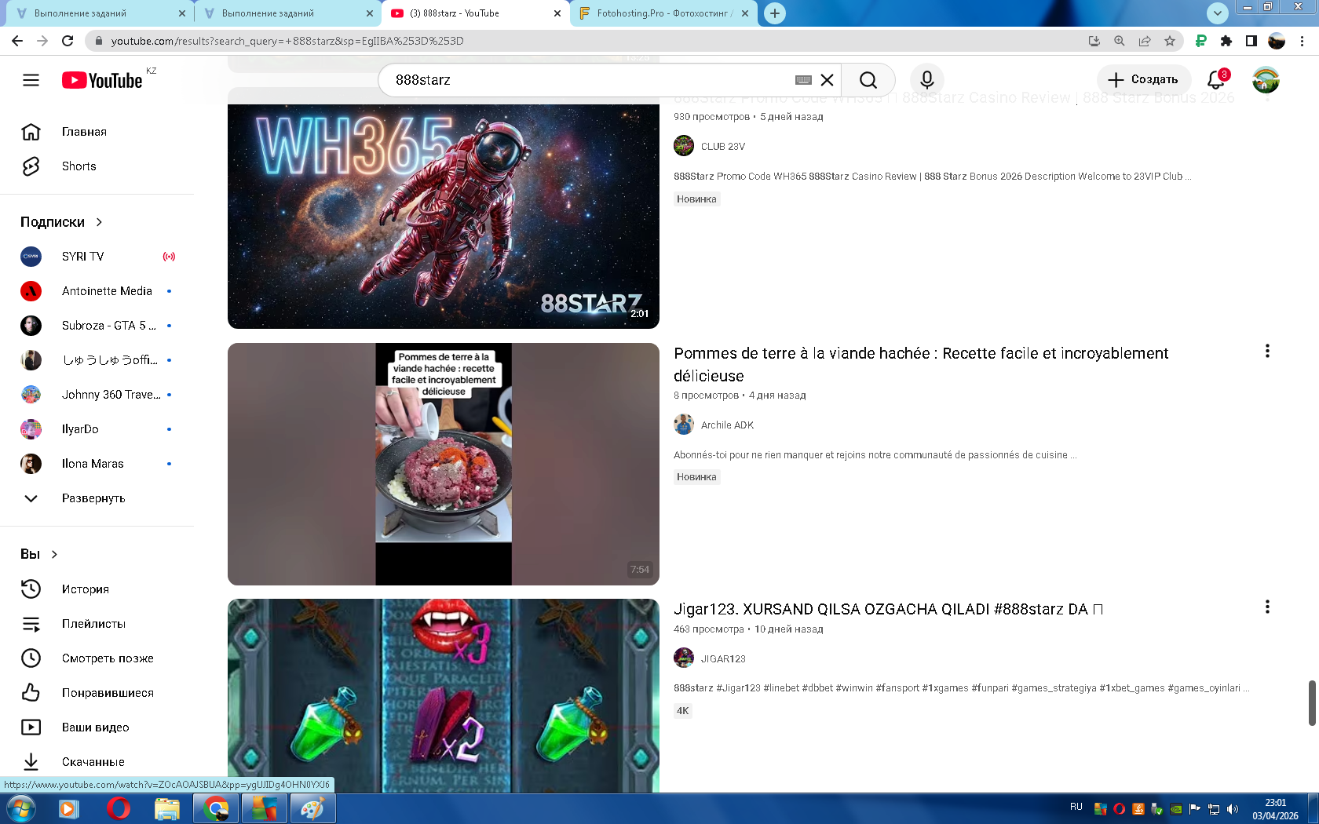Image resolution: width=1319 pixels, height=824 pixels.
Task: Expand the Подписки section
Action: pyautogui.click(x=62, y=222)
